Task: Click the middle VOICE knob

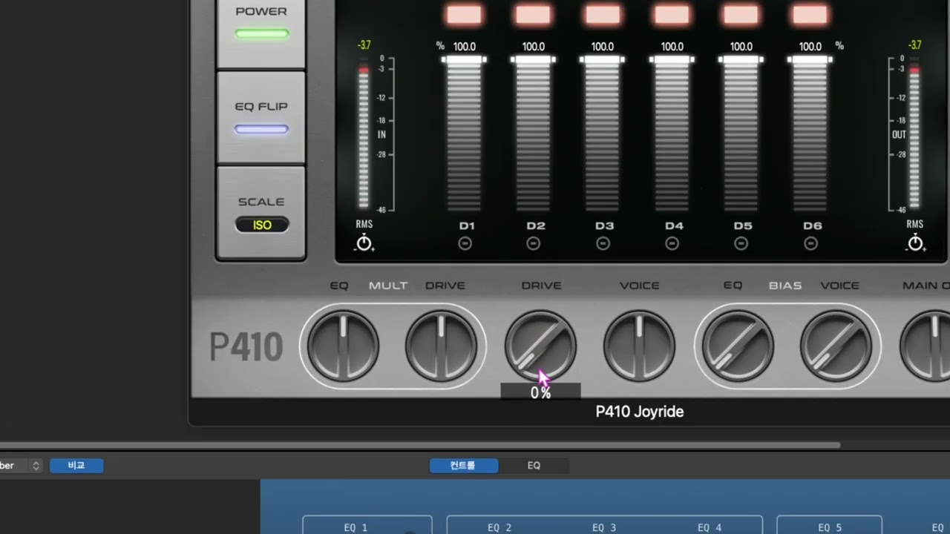Action: (x=639, y=346)
